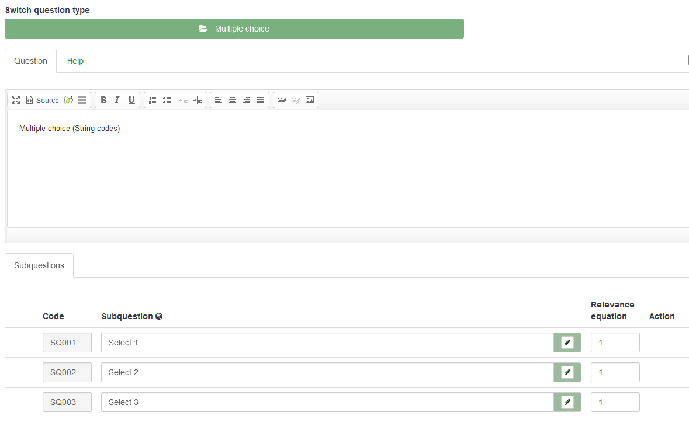Justify the editor text
Image resolution: width=689 pixels, height=422 pixels.
(261, 100)
